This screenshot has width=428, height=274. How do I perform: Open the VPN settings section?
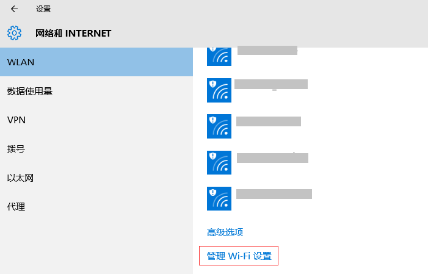coord(96,120)
